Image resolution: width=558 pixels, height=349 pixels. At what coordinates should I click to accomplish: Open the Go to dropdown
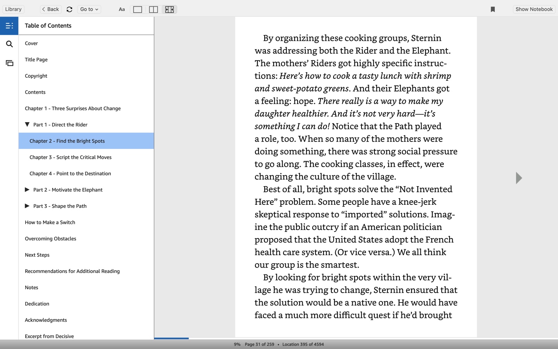[89, 9]
